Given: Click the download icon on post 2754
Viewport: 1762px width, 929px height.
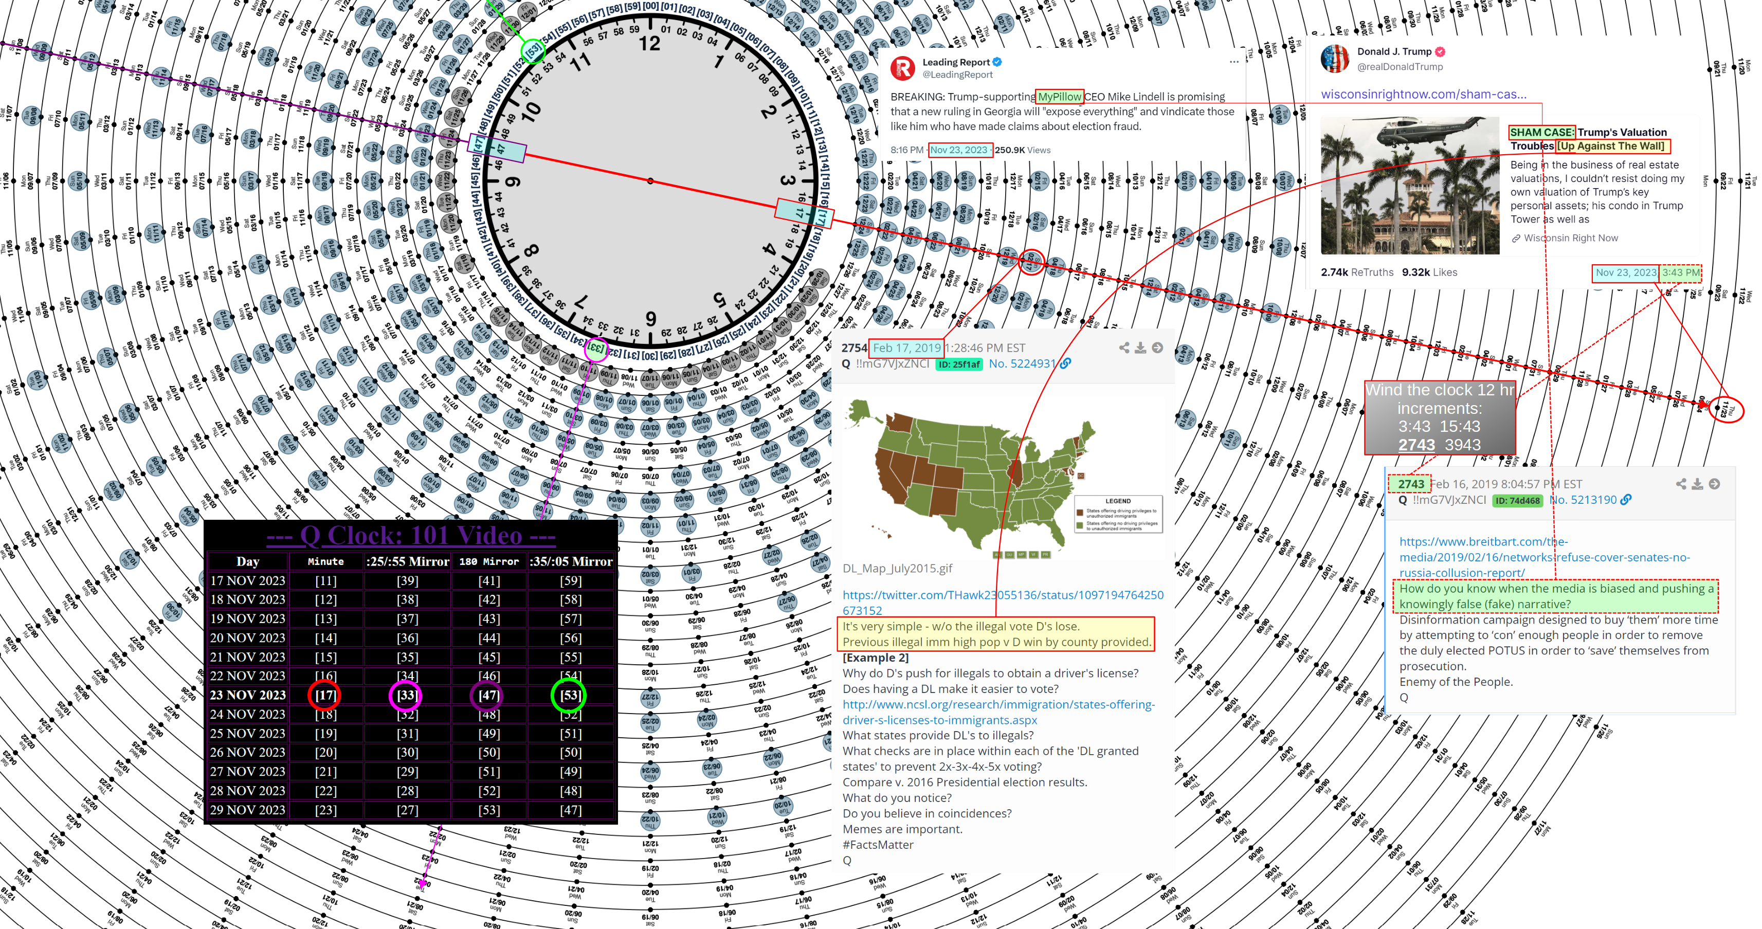Looking at the screenshot, I should [1140, 348].
